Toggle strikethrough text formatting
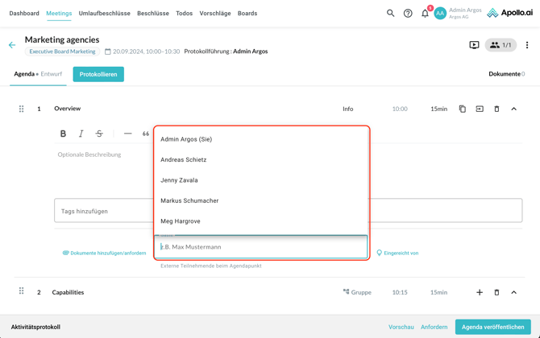 tap(99, 134)
